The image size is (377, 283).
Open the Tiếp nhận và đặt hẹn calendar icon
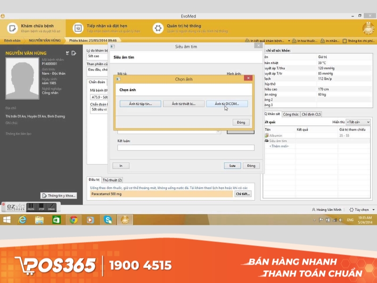(x=78, y=28)
